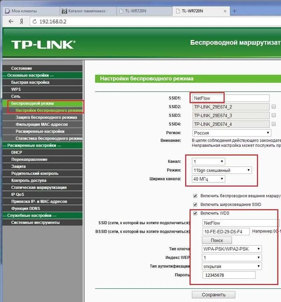Viewport: 281px width, 302px height.
Task: Click the SSID4 field TP-LINK_29E674_4
Action: tap(231, 124)
